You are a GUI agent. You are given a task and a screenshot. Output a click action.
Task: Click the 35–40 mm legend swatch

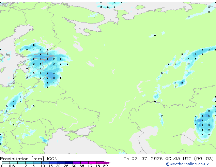pos(84,163)
